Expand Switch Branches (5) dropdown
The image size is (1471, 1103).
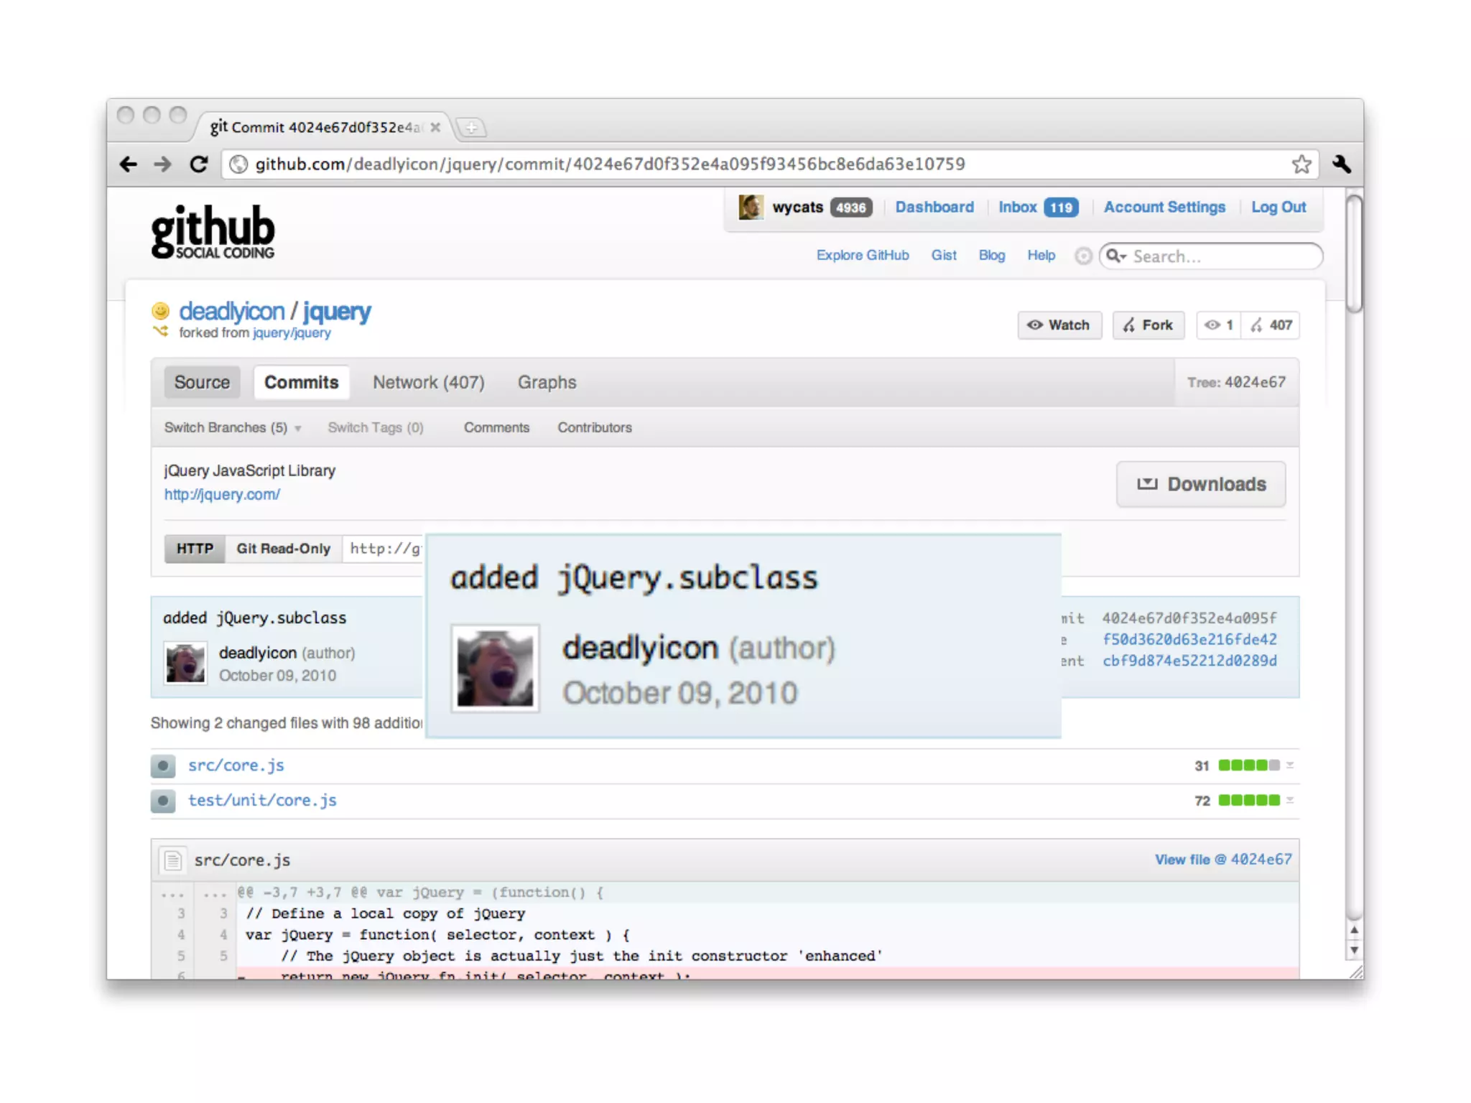pyautogui.click(x=232, y=427)
